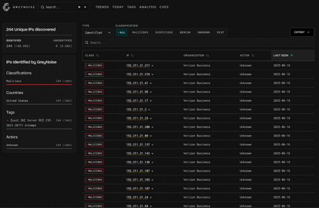Viewport: 319px width, 208px height.
Task: Open the EXPORT dropdown menu
Action: click(x=302, y=32)
